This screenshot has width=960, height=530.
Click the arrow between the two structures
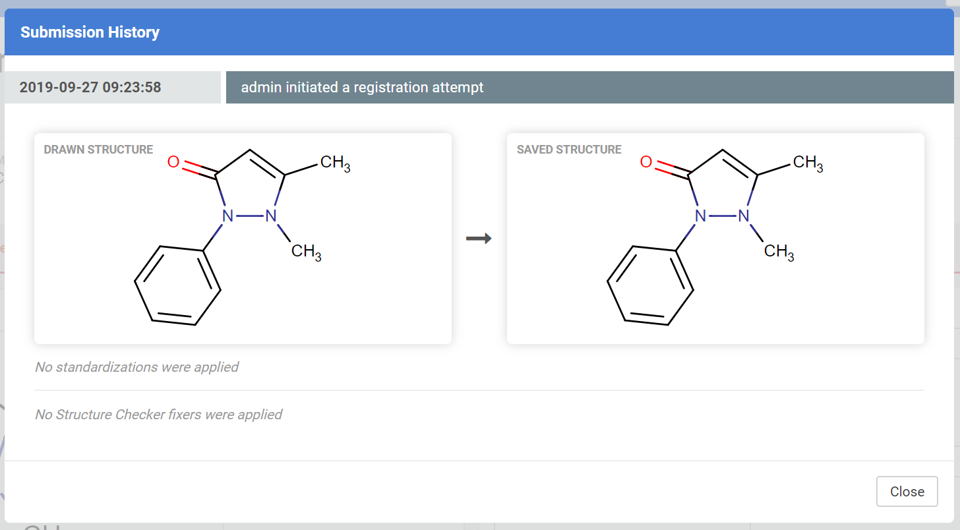click(x=479, y=239)
